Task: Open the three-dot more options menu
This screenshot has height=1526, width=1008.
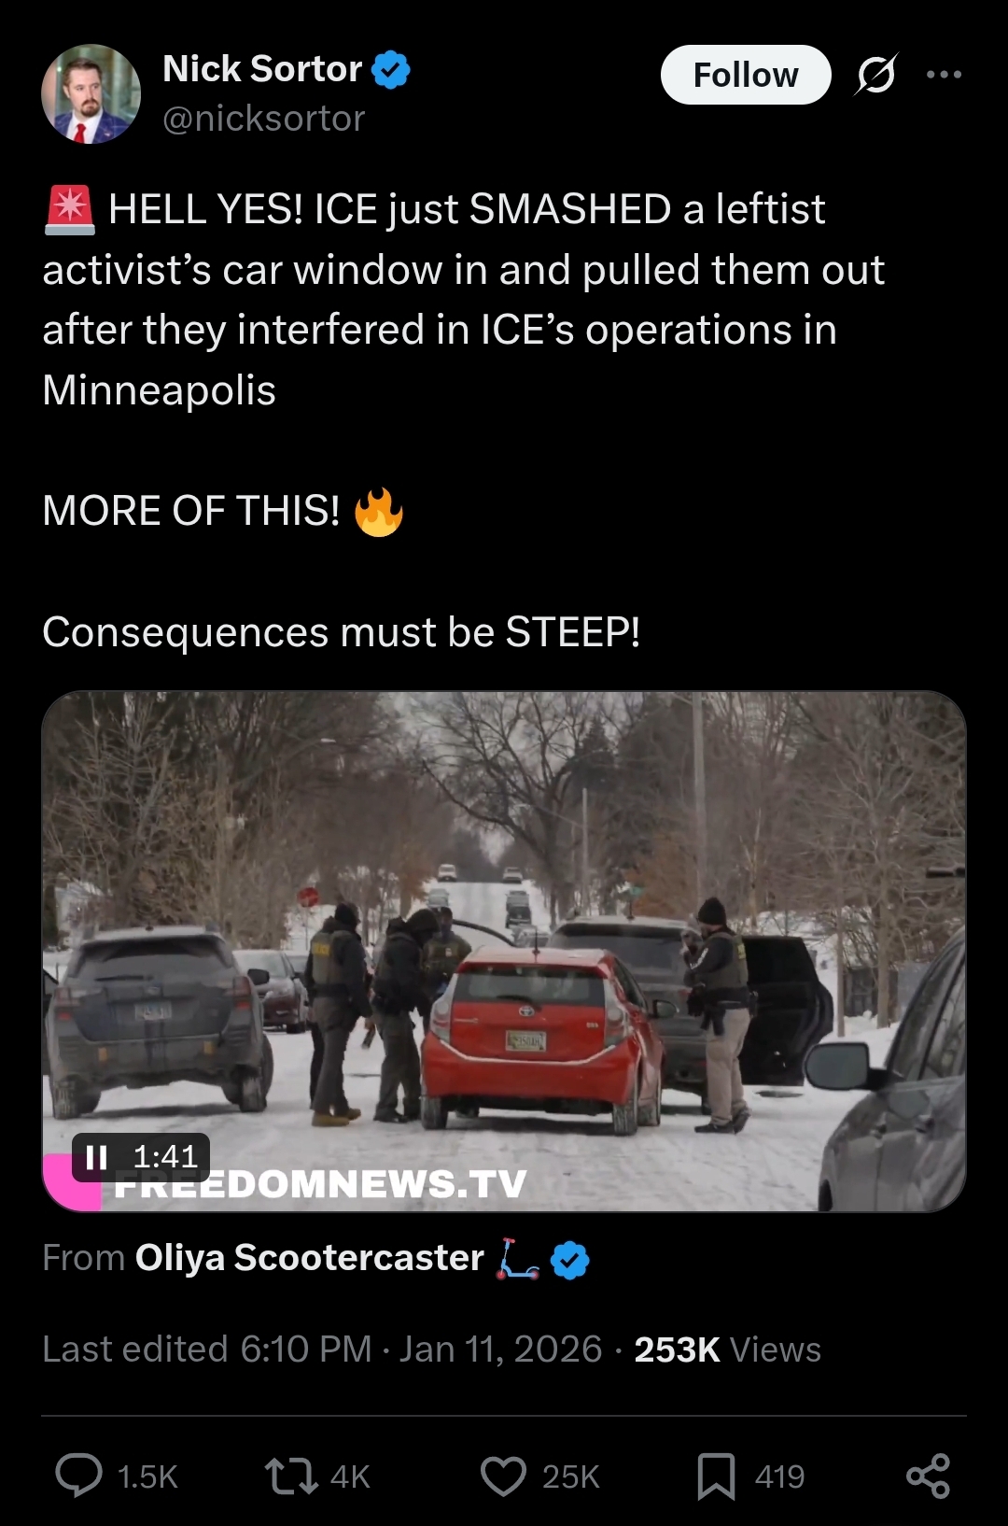Action: pos(944,74)
